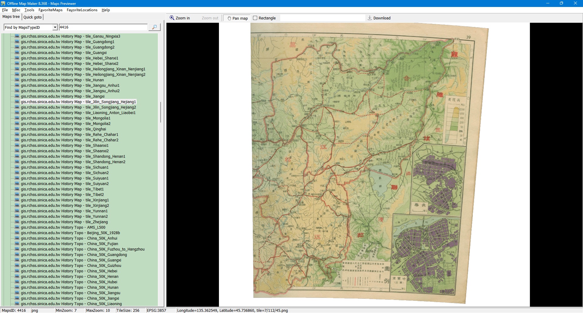This screenshot has height=313, width=583.
Task: Click the application icon in title bar
Action: click(x=3, y=3)
